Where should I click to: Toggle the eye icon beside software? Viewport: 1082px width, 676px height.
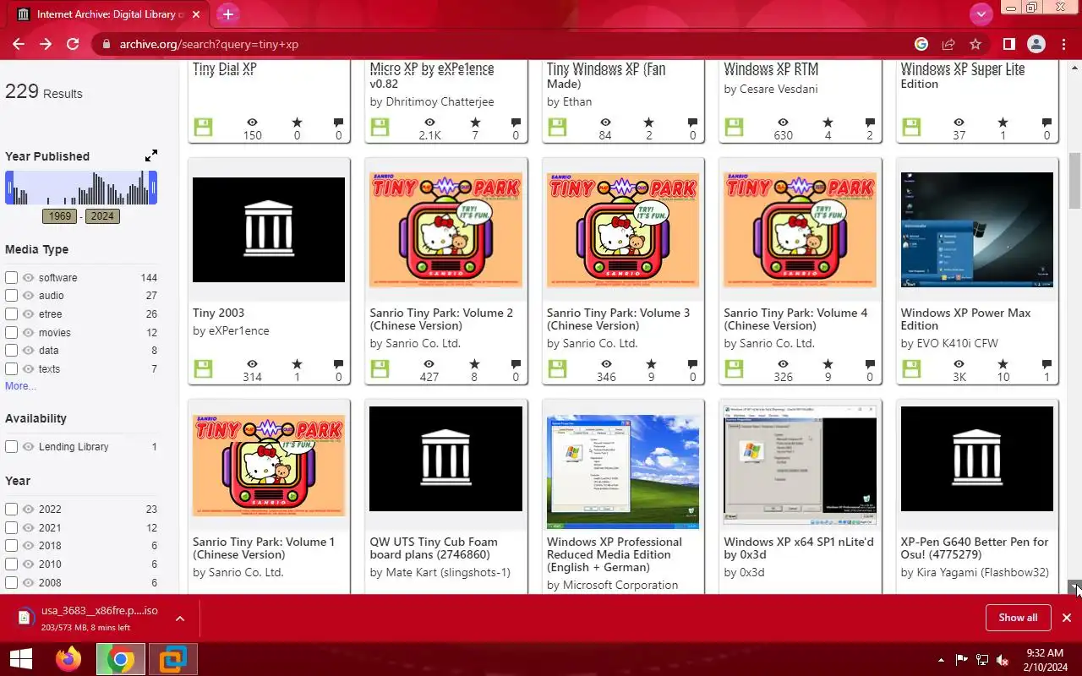click(28, 277)
